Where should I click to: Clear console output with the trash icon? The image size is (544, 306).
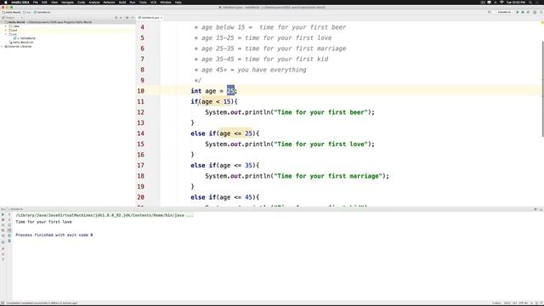click(9, 241)
